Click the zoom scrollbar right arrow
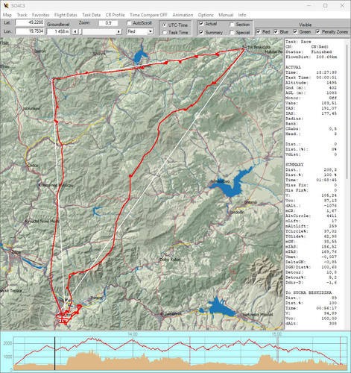The width and height of the screenshot is (351, 373). tap(119, 32)
